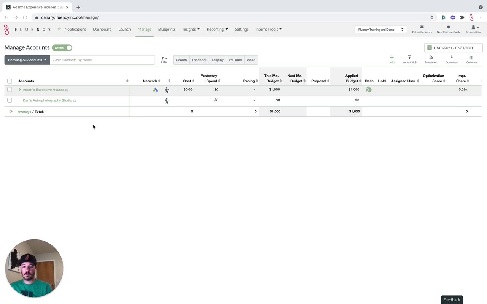Open the Fluency Training and Demo selector
This screenshot has height=304, width=487.
(x=380, y=30)
